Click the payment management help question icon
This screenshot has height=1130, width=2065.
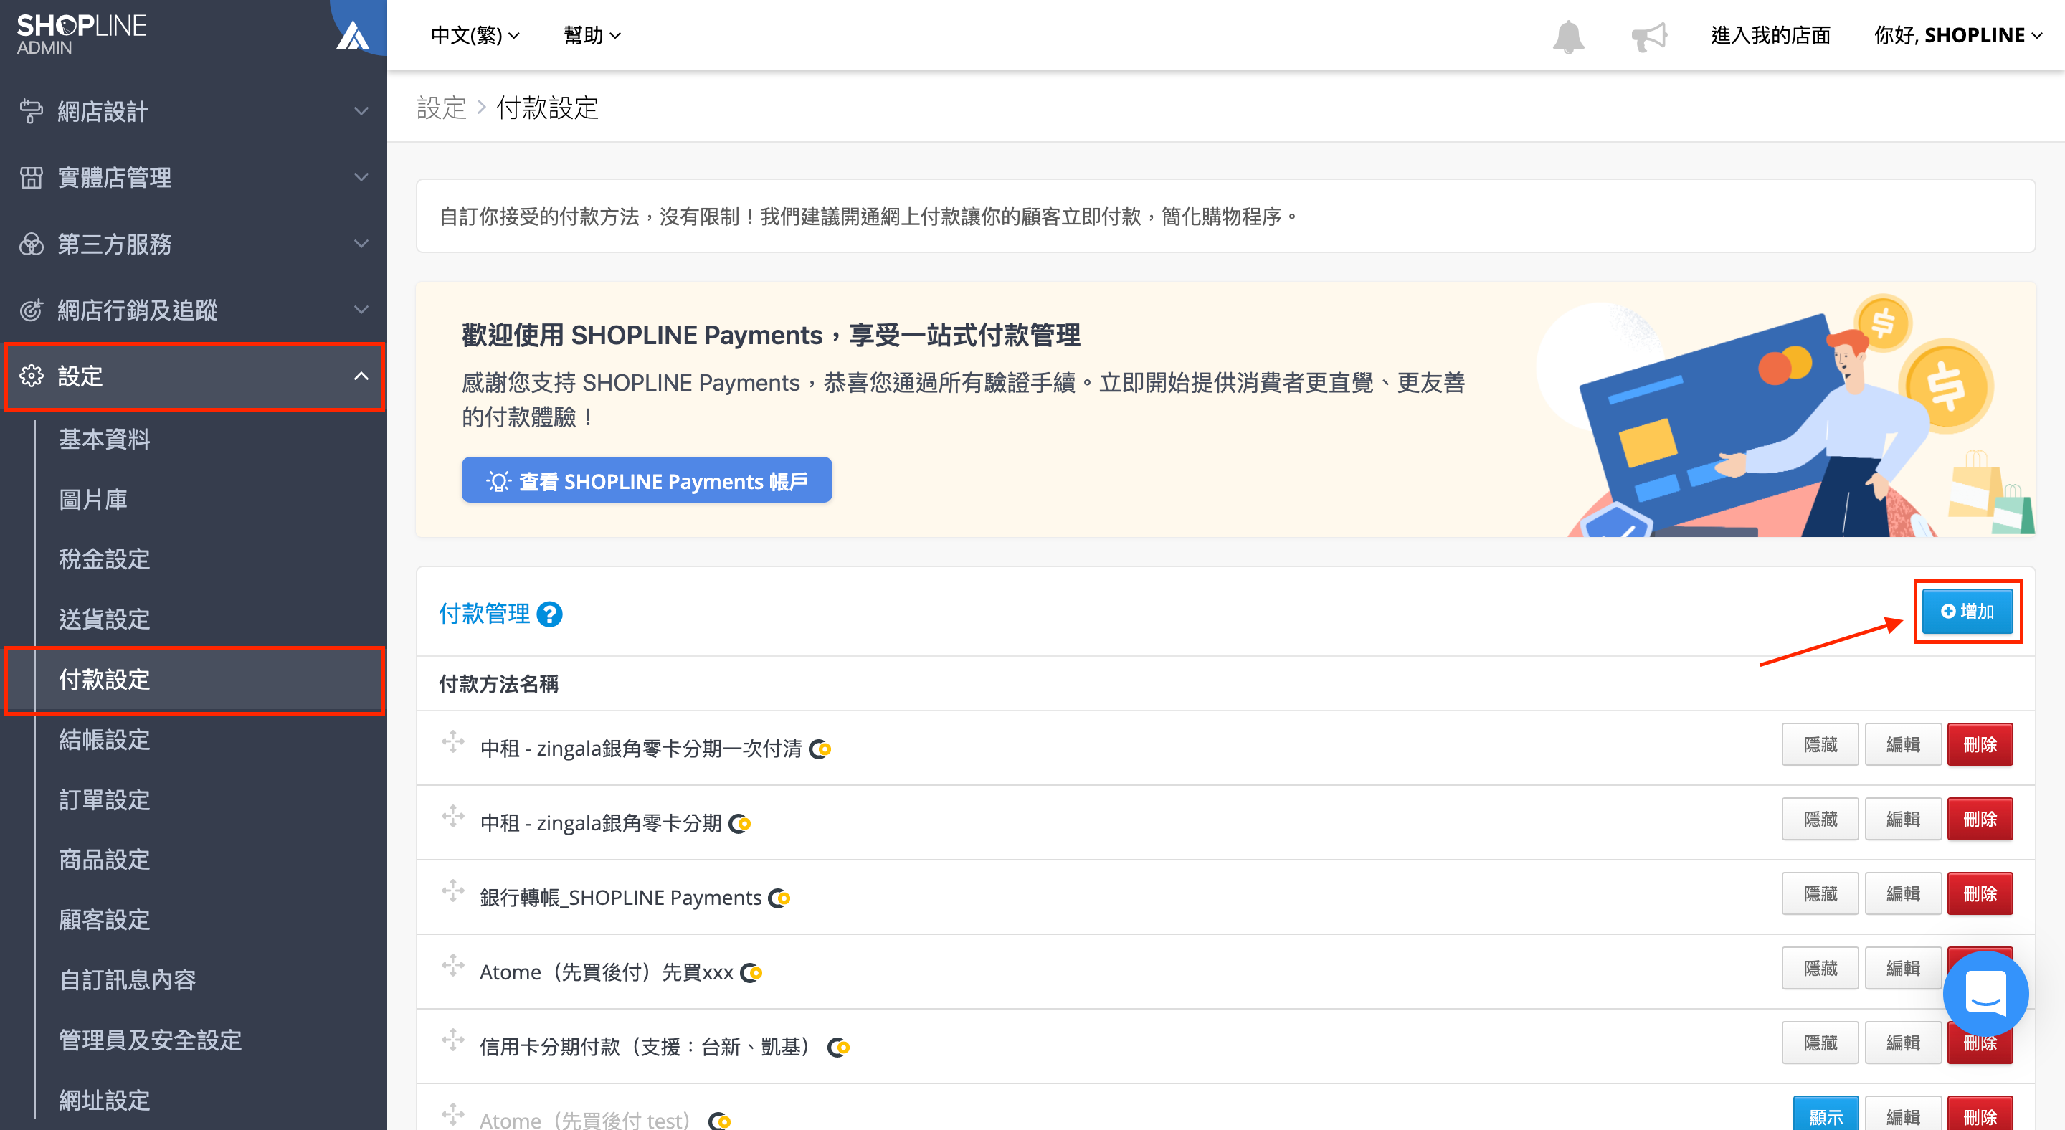[x=549, y=614]
